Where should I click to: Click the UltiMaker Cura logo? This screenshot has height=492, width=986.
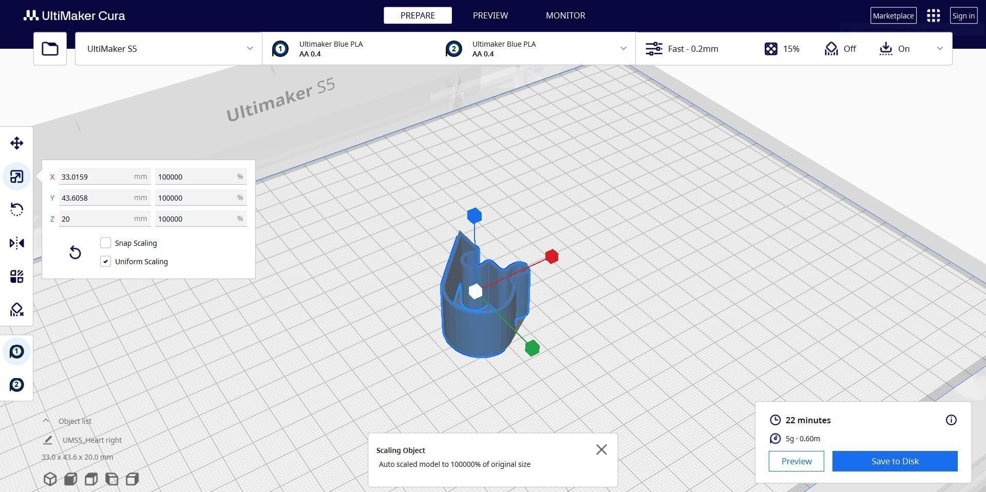pos(74,15)
